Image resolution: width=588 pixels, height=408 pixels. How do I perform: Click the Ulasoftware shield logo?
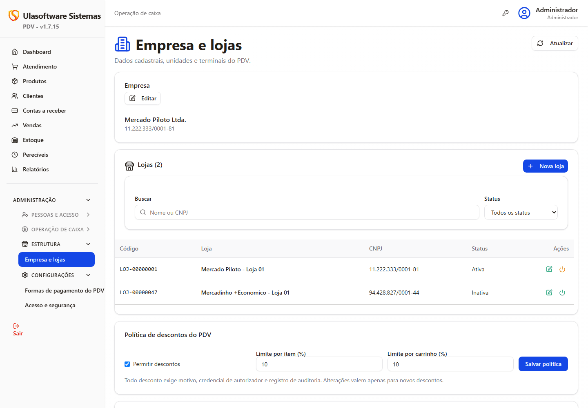click(x=14, y=16)
